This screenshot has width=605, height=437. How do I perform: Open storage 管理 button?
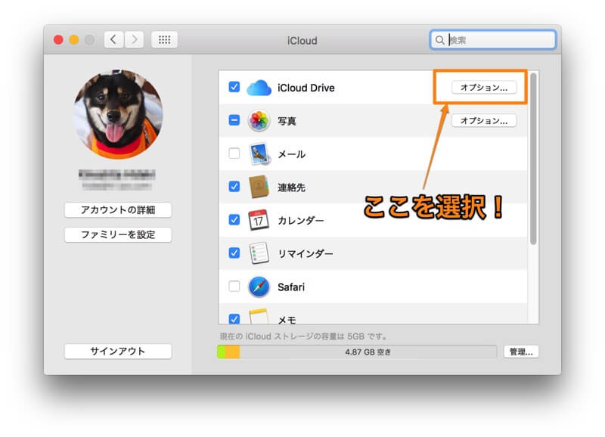[x=521, y=352]
